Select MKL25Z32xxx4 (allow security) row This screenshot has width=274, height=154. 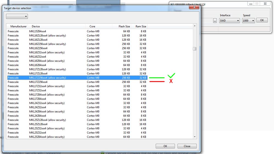pos(77,128)
